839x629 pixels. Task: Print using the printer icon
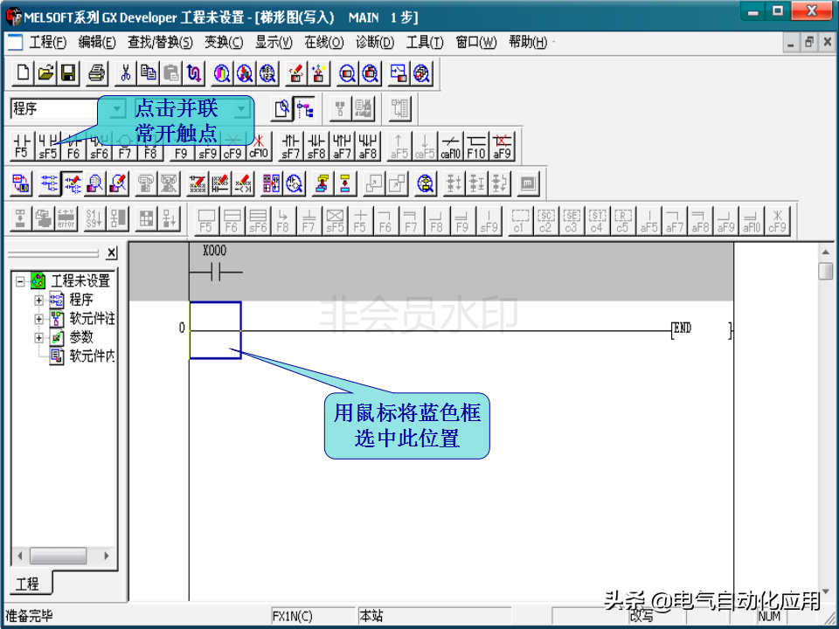[97, 73]
